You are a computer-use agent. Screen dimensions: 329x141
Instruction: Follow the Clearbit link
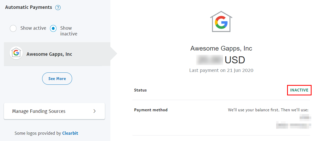tap(70, 133)
